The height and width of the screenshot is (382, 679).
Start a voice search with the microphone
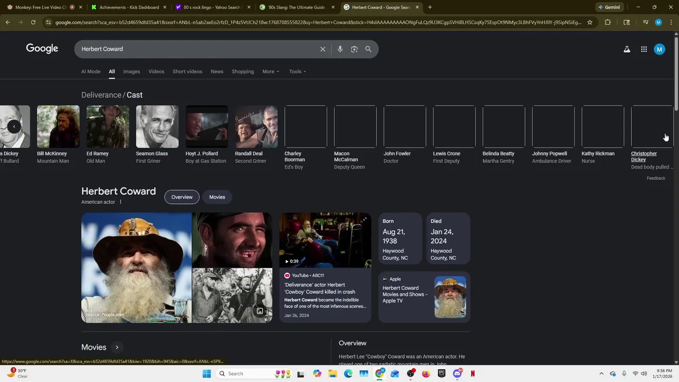pyautogui.click(x=340, y=49)
